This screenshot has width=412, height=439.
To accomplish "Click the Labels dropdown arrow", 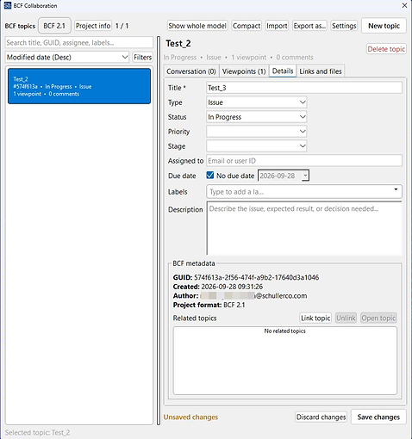I will [x=396, y=189].
